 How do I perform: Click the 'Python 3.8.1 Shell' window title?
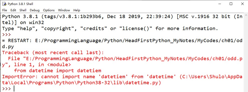point(20,4)
